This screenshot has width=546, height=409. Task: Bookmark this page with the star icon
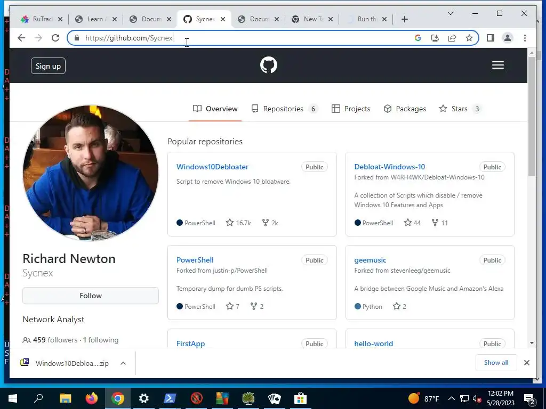pyautogui.click(x=469, y=38)
